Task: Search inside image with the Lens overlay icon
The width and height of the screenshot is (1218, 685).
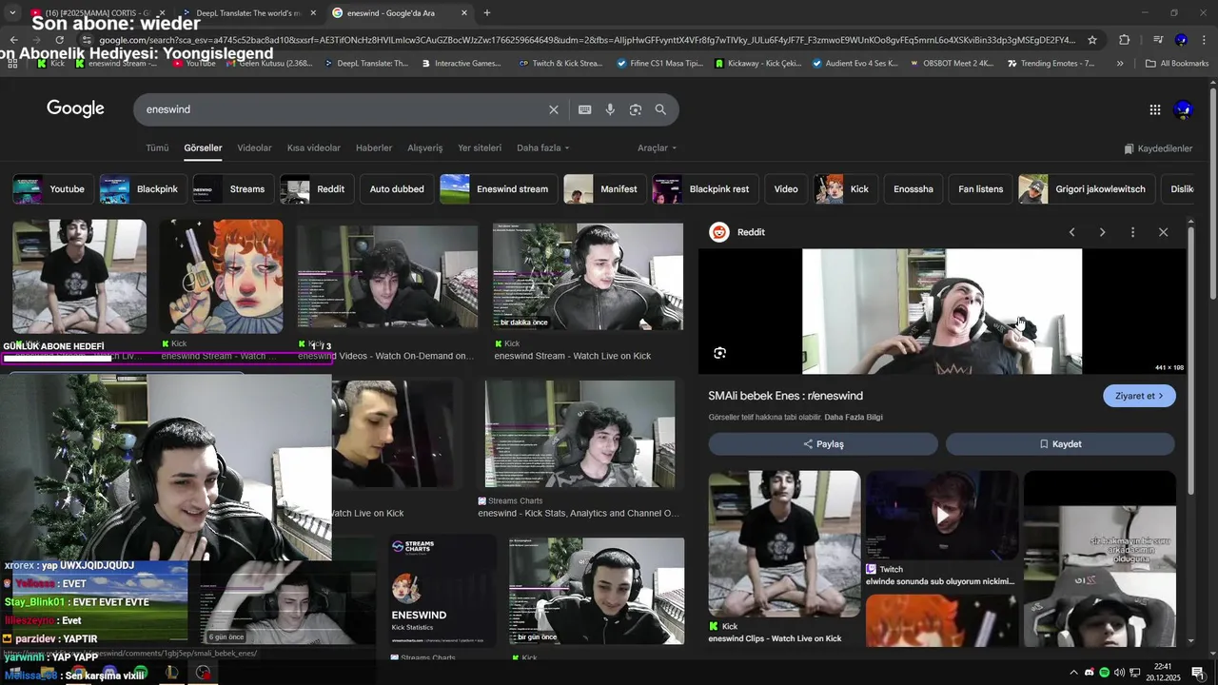Action: point(719,353)
